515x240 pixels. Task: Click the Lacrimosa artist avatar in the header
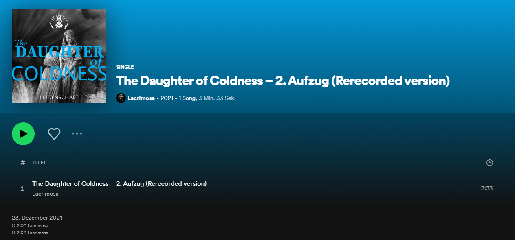coord(121,98)
